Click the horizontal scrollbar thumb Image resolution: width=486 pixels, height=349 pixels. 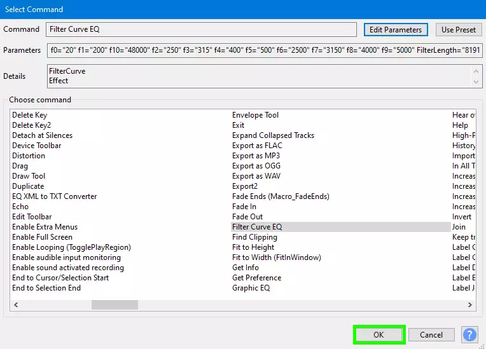click(115, 305)
